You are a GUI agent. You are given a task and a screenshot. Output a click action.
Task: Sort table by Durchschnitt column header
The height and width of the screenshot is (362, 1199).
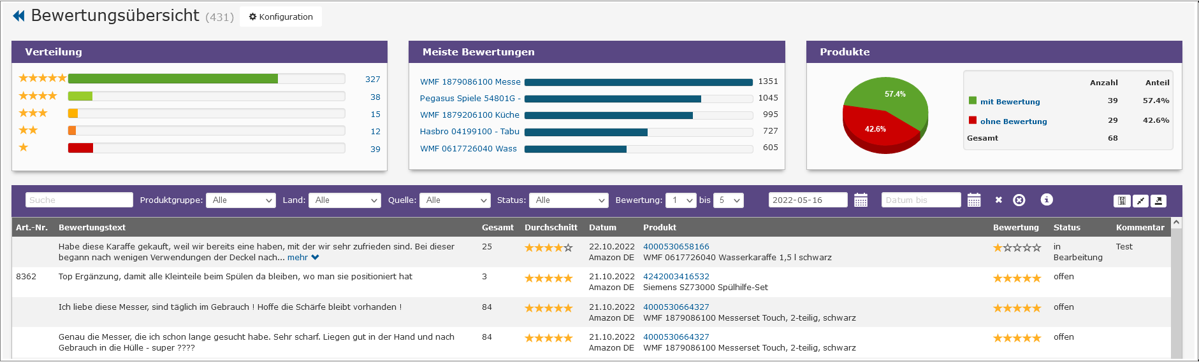tap(550, 228)
